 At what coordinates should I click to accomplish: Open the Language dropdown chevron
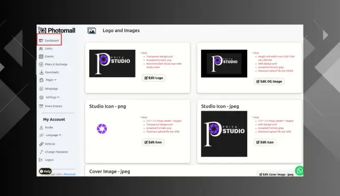point(60,135)
